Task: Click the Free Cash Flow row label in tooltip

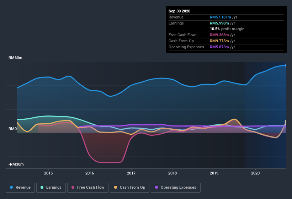Action: coord(182,35)
